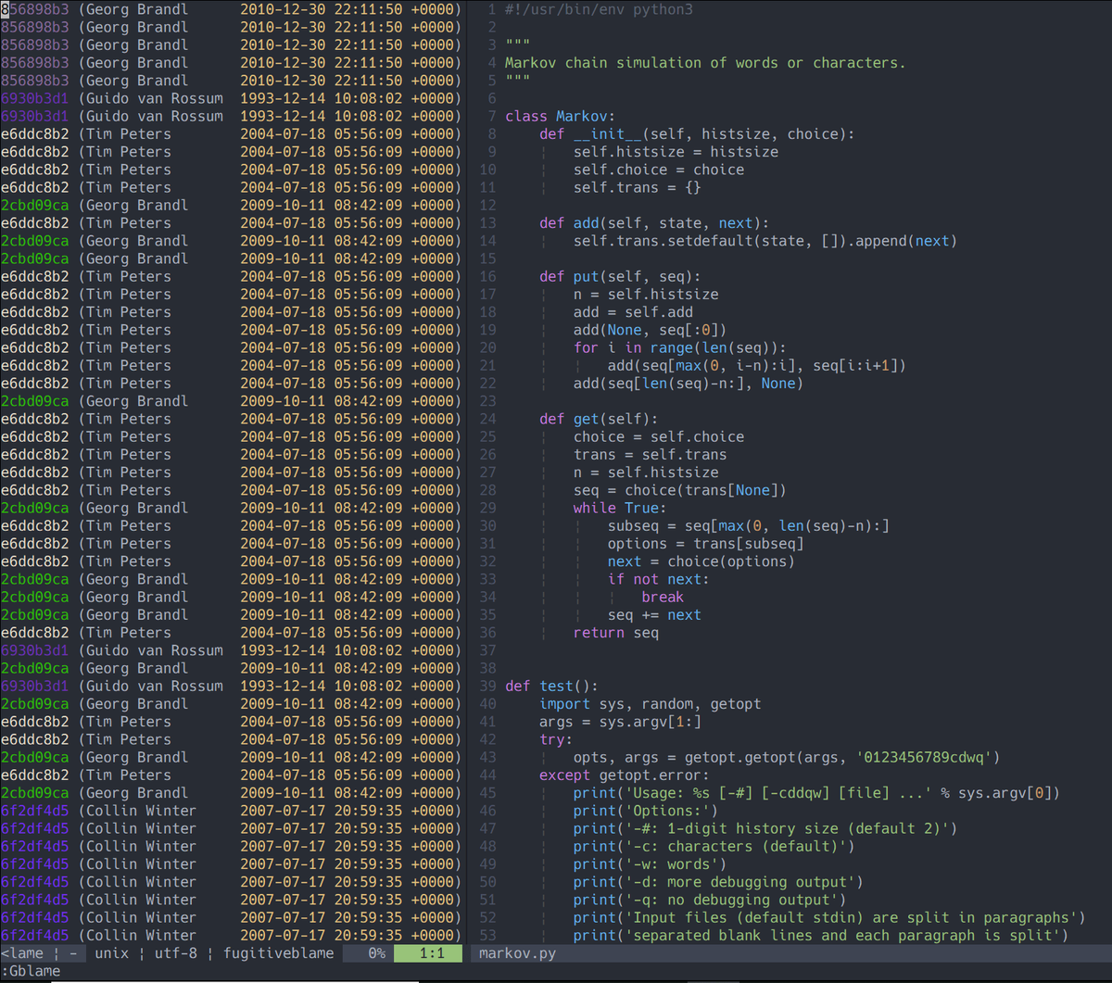Image resolution: width=1112 pixels, height=983 pixels.
Task: Click 'def test():' on line 39
Action: [552, 687]
